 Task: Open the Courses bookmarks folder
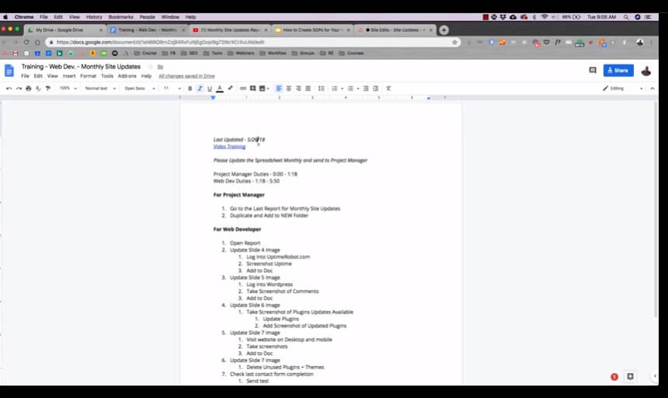click(351, 54)
